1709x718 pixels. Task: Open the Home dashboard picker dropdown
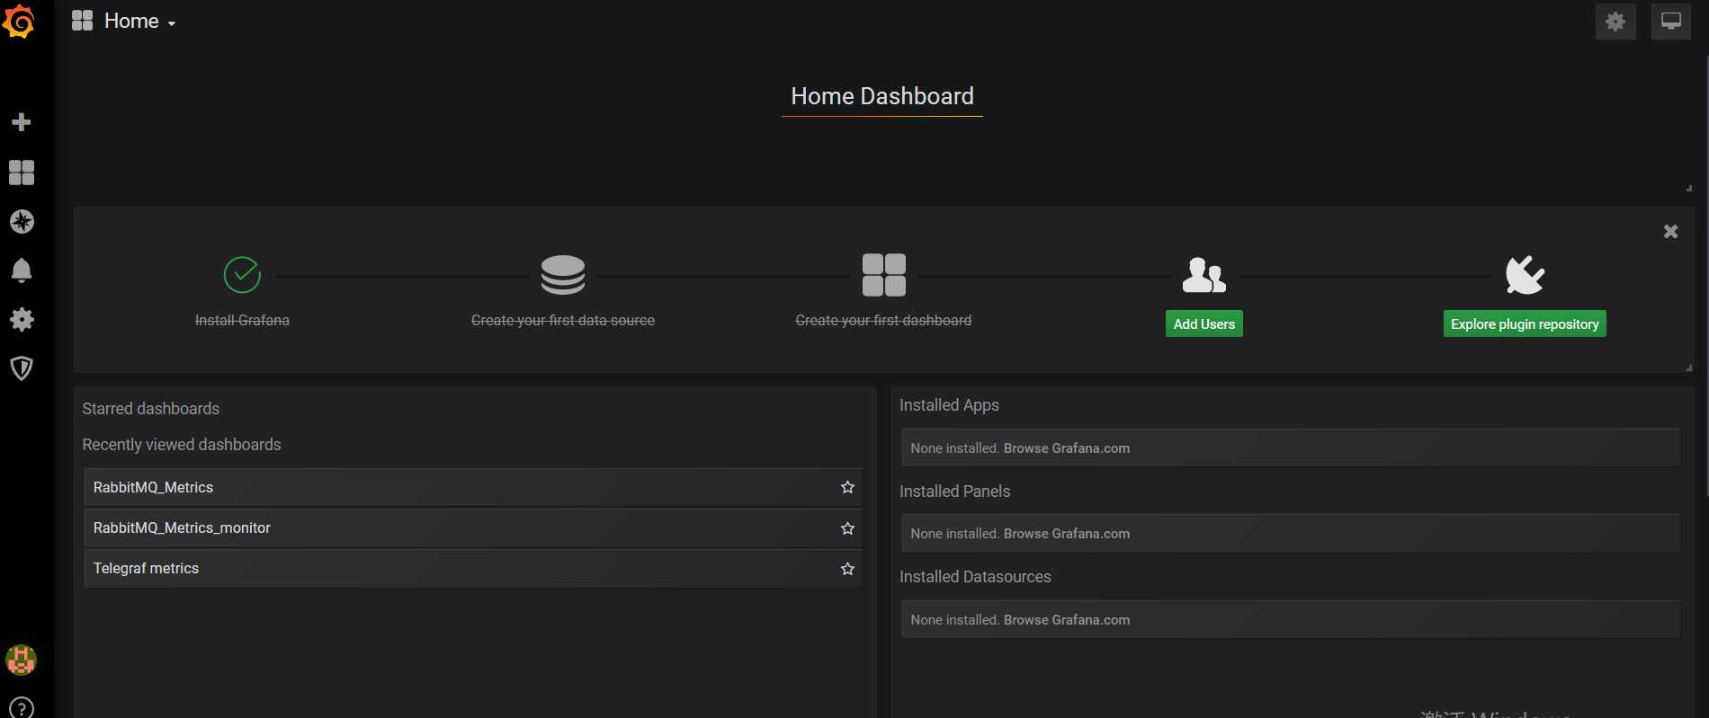[x=139, y=21]
